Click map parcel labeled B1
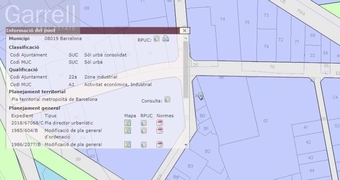The width and height of the screenshot is (340, 180). (206, 128)
